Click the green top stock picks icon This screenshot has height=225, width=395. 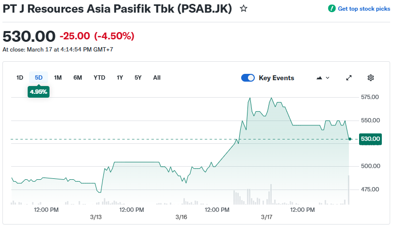tap(332, 9)
